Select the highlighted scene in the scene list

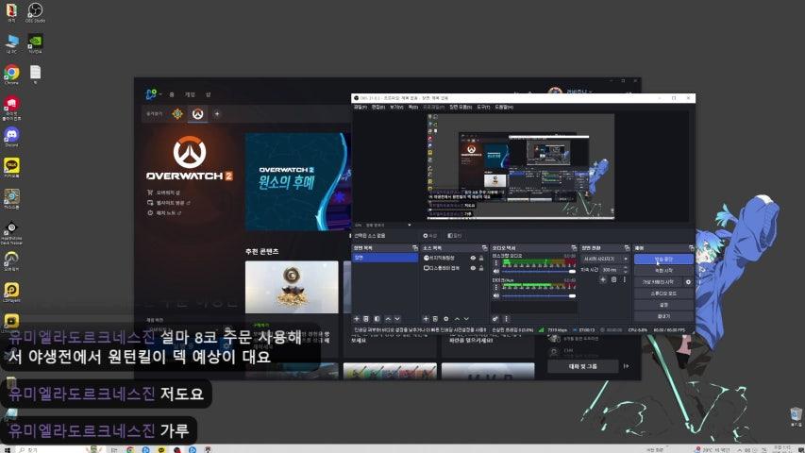[384, 258]
